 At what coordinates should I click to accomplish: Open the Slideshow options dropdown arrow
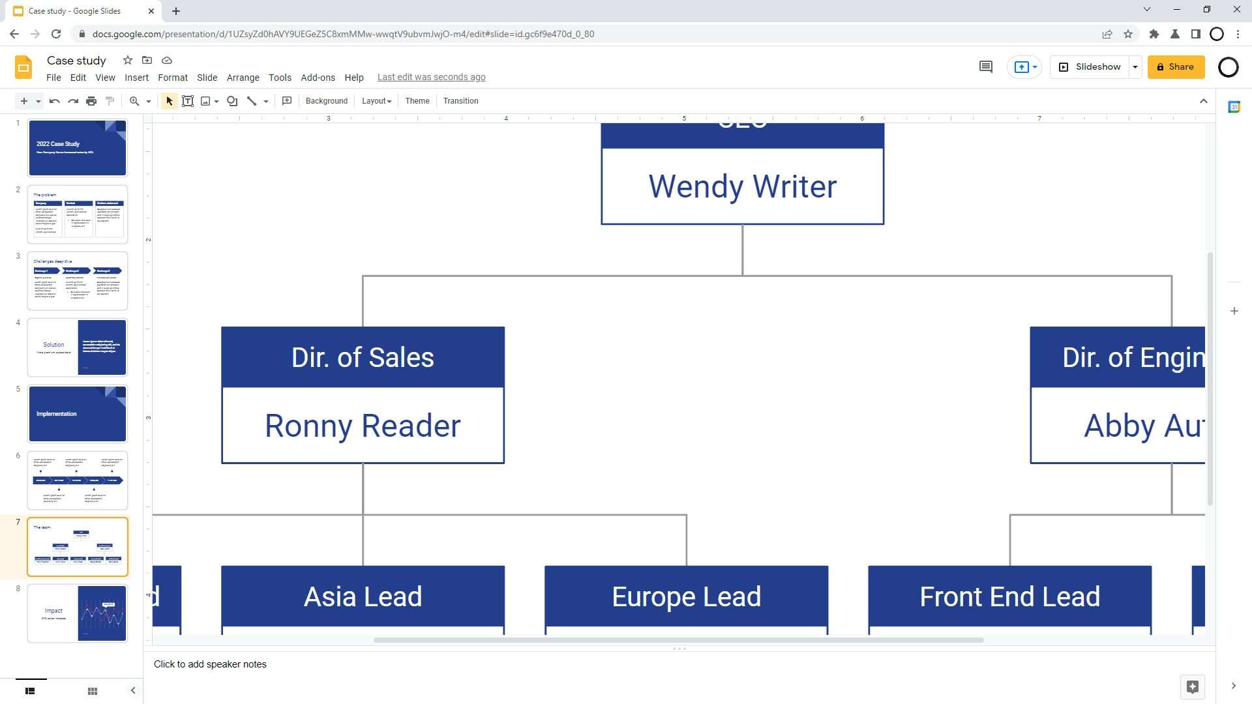(x=1135, y=67)
